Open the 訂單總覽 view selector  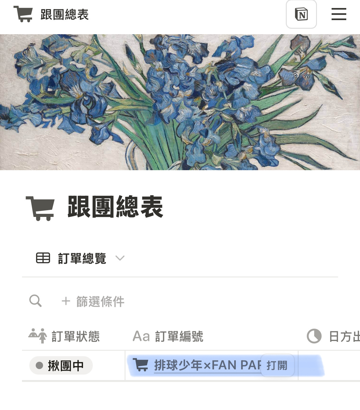coord(80,258)
